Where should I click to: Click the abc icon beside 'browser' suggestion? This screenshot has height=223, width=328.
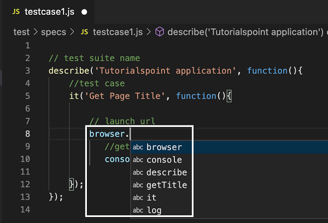tap(138, 147)
